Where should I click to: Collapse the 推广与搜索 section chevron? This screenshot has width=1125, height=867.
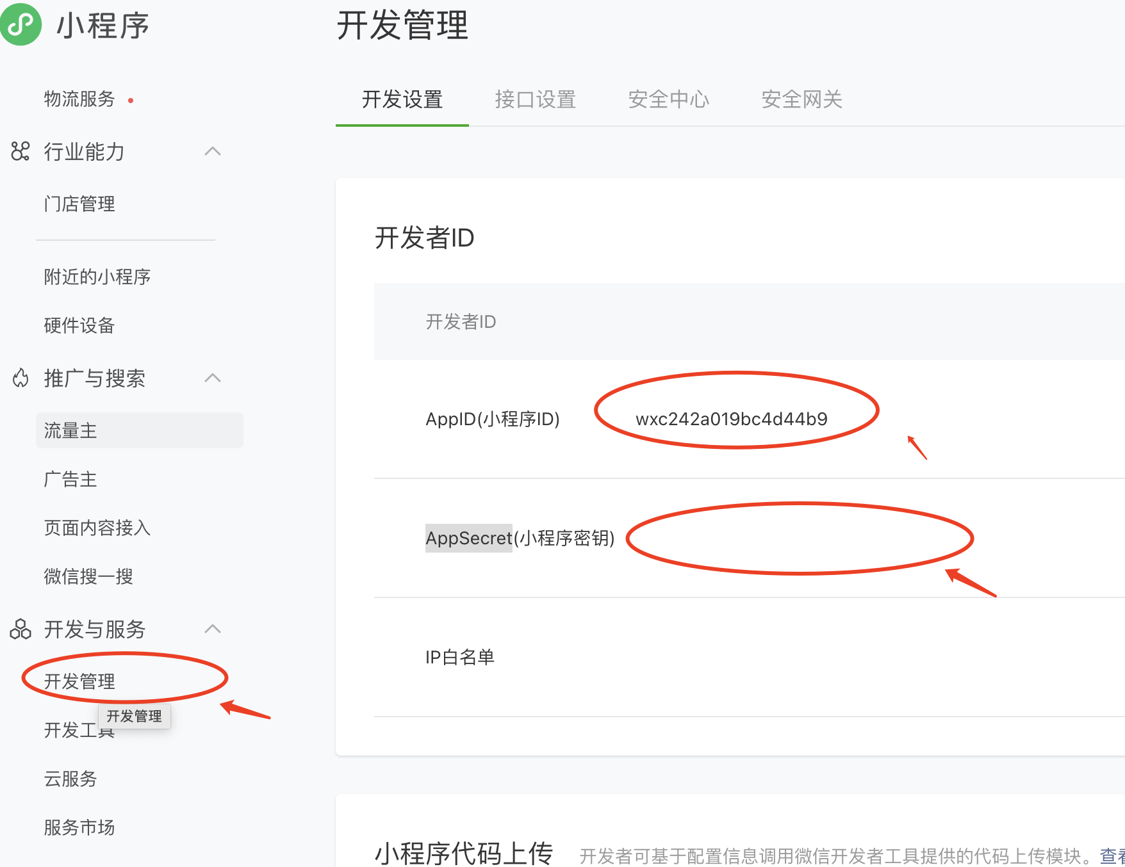point(213,378)
